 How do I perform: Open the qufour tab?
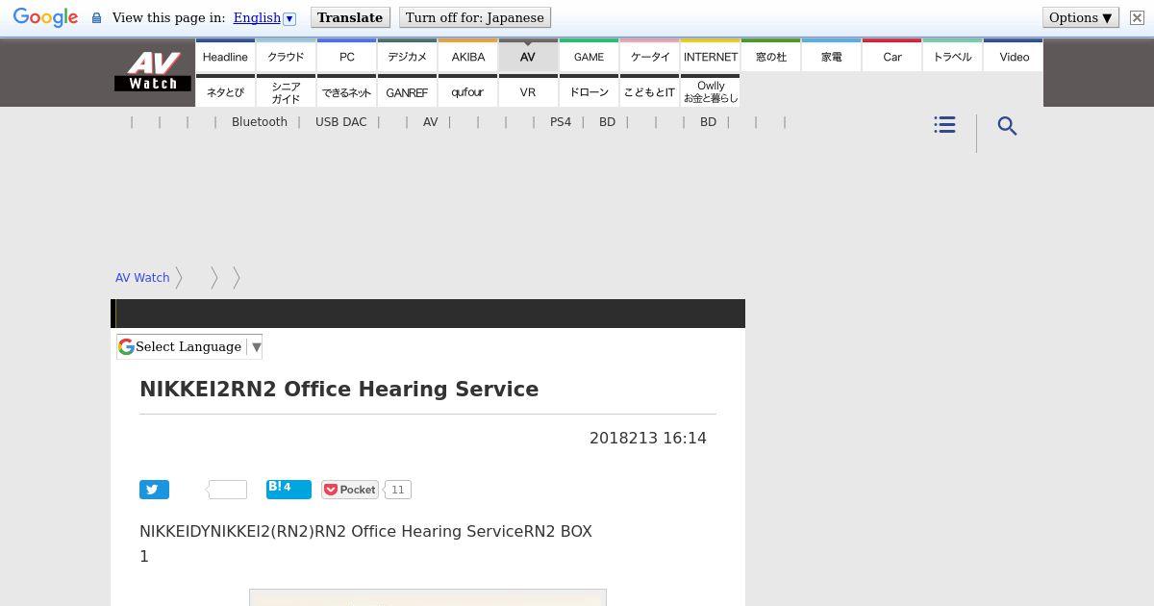pos(467,92)
